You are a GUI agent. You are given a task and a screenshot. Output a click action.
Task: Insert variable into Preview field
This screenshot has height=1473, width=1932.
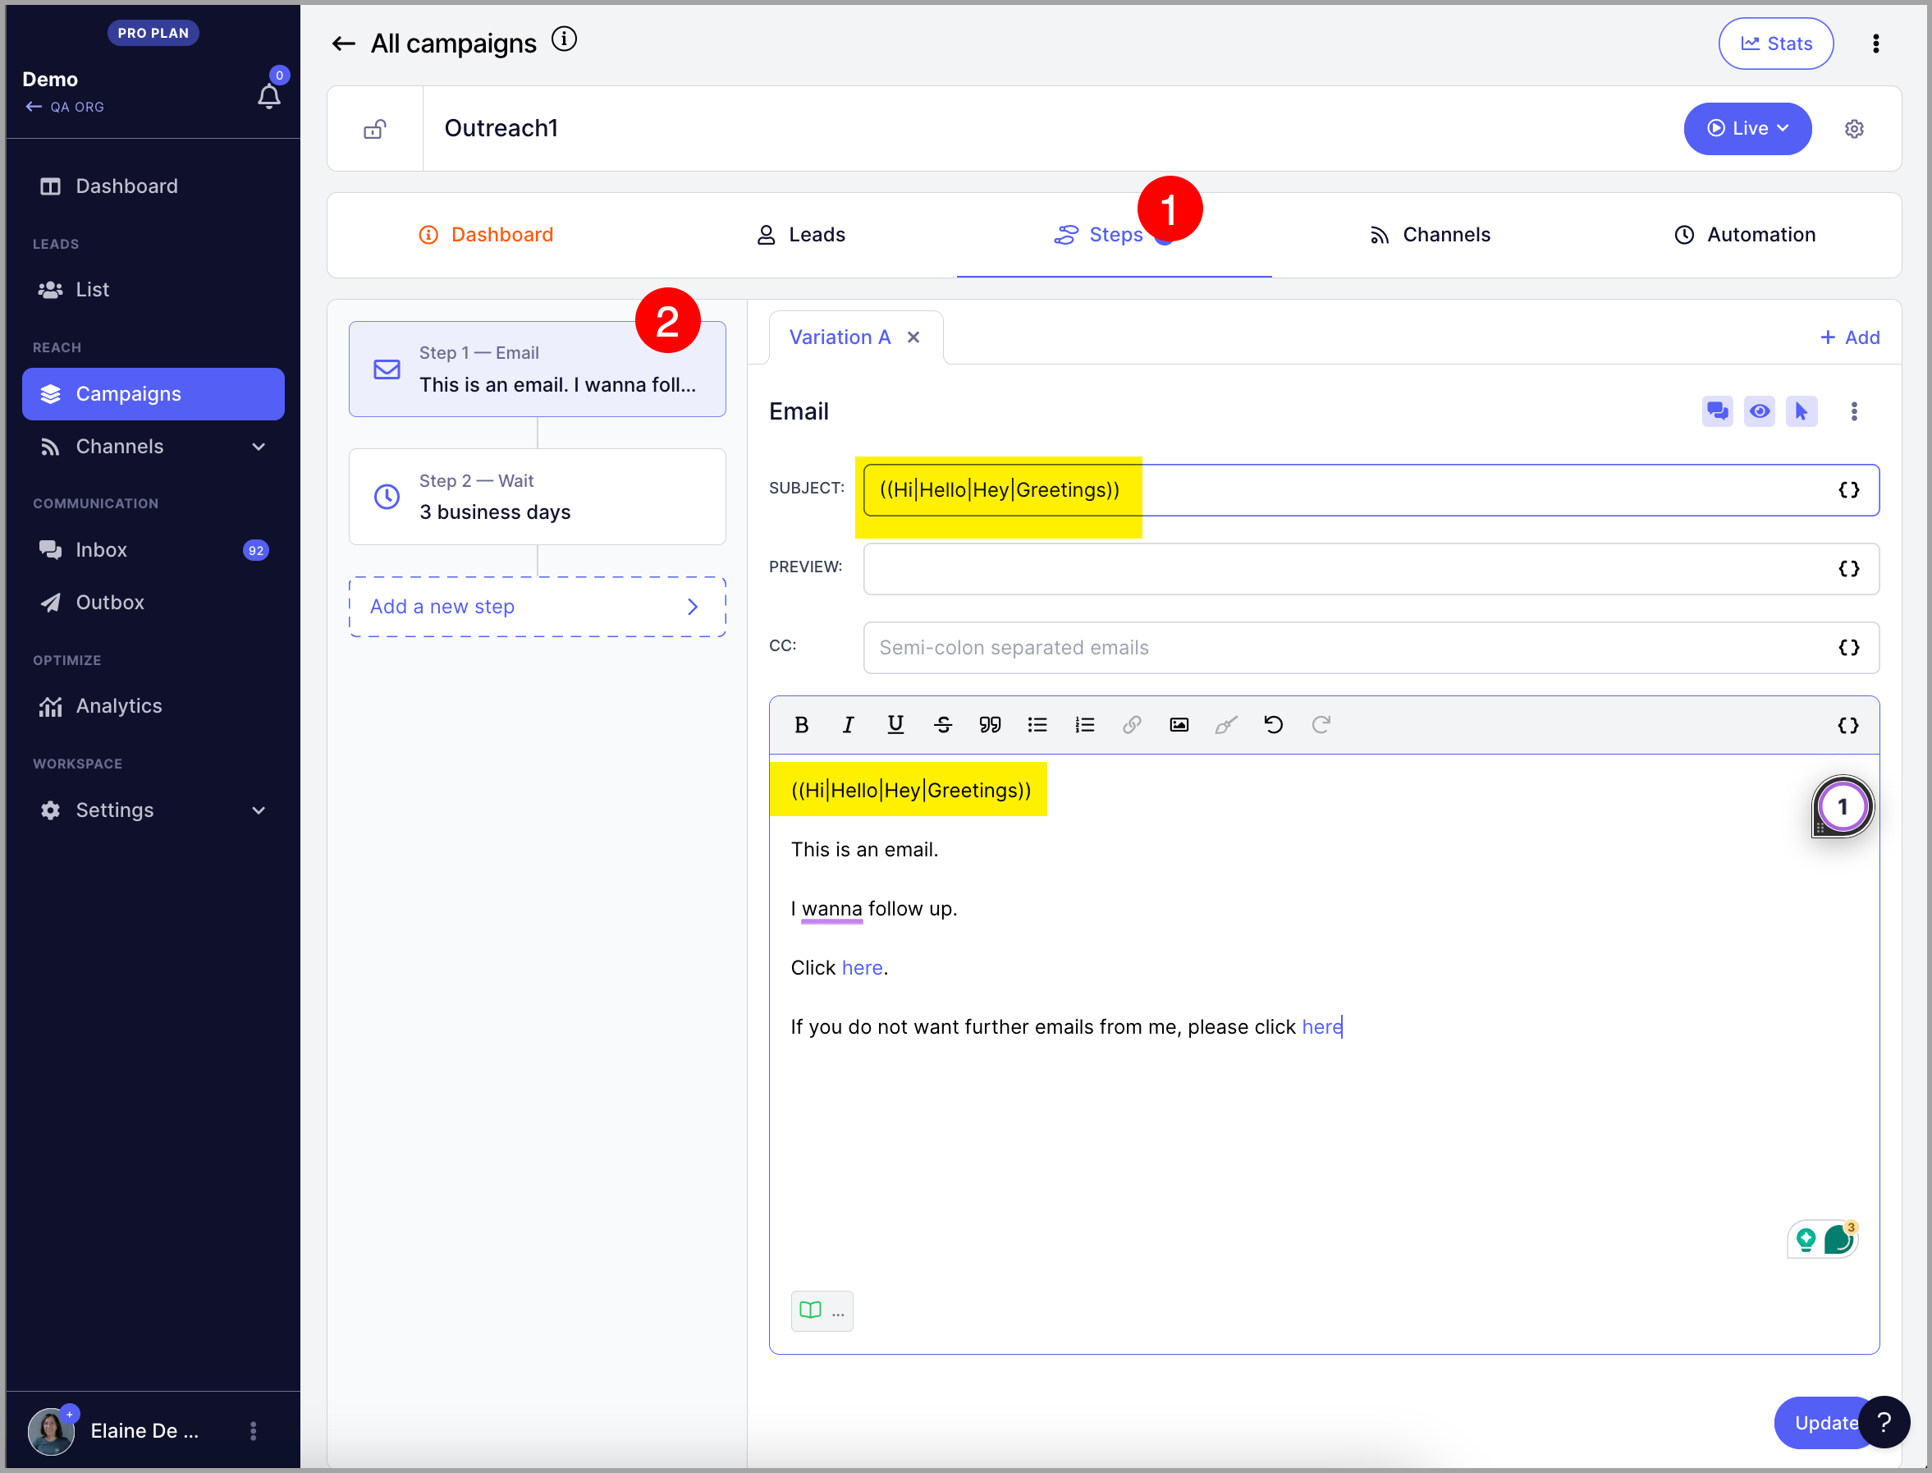click(x=1849, y=569)
